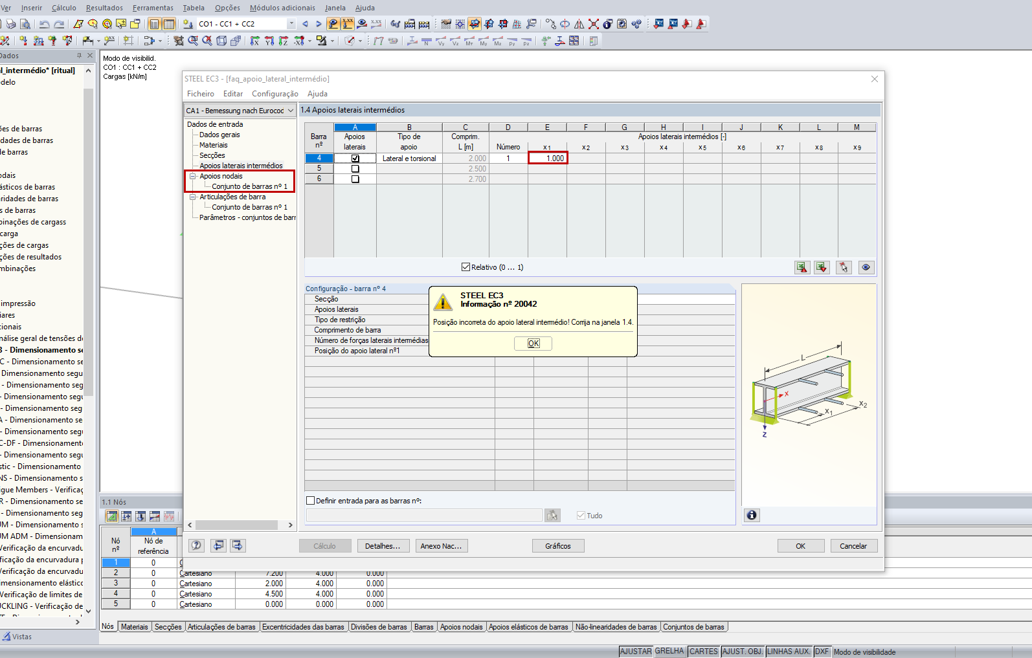Click the info icon under the beam picture
Screen dimensions: 1032x658
coord(752,515)
